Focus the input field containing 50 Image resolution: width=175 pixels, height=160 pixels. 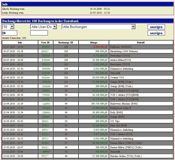click(10, 33)
